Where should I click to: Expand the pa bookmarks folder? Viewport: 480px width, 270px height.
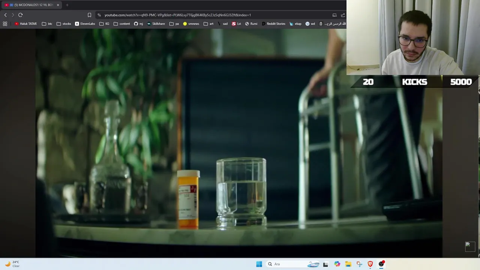click(x=174, y=24)
